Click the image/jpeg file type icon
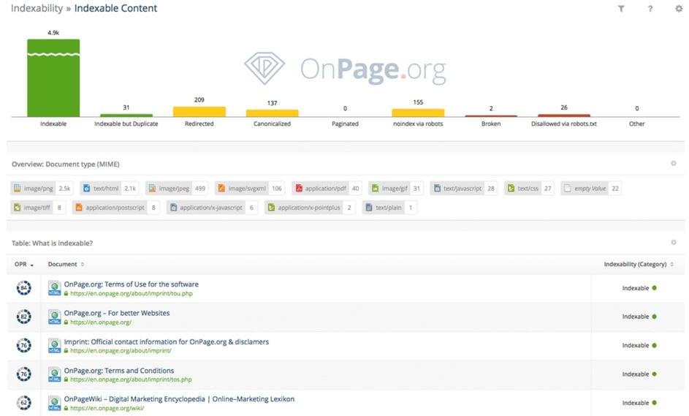689x416 pixels. click(152, 188)
